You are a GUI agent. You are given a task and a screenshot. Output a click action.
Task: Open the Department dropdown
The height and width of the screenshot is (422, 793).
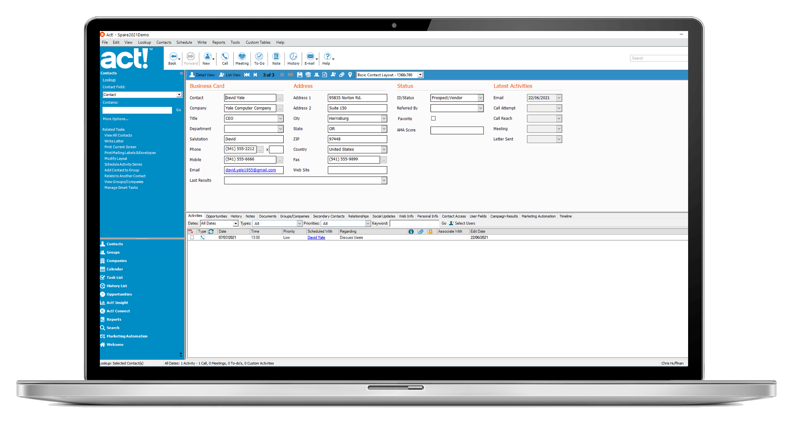tap(280, 129)
